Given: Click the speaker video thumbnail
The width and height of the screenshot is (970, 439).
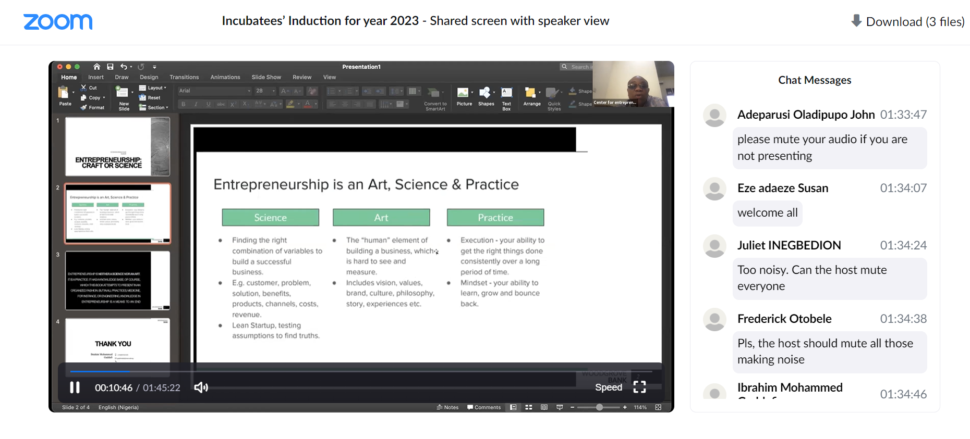Looking at the screenshot, I should coord(633,84).
